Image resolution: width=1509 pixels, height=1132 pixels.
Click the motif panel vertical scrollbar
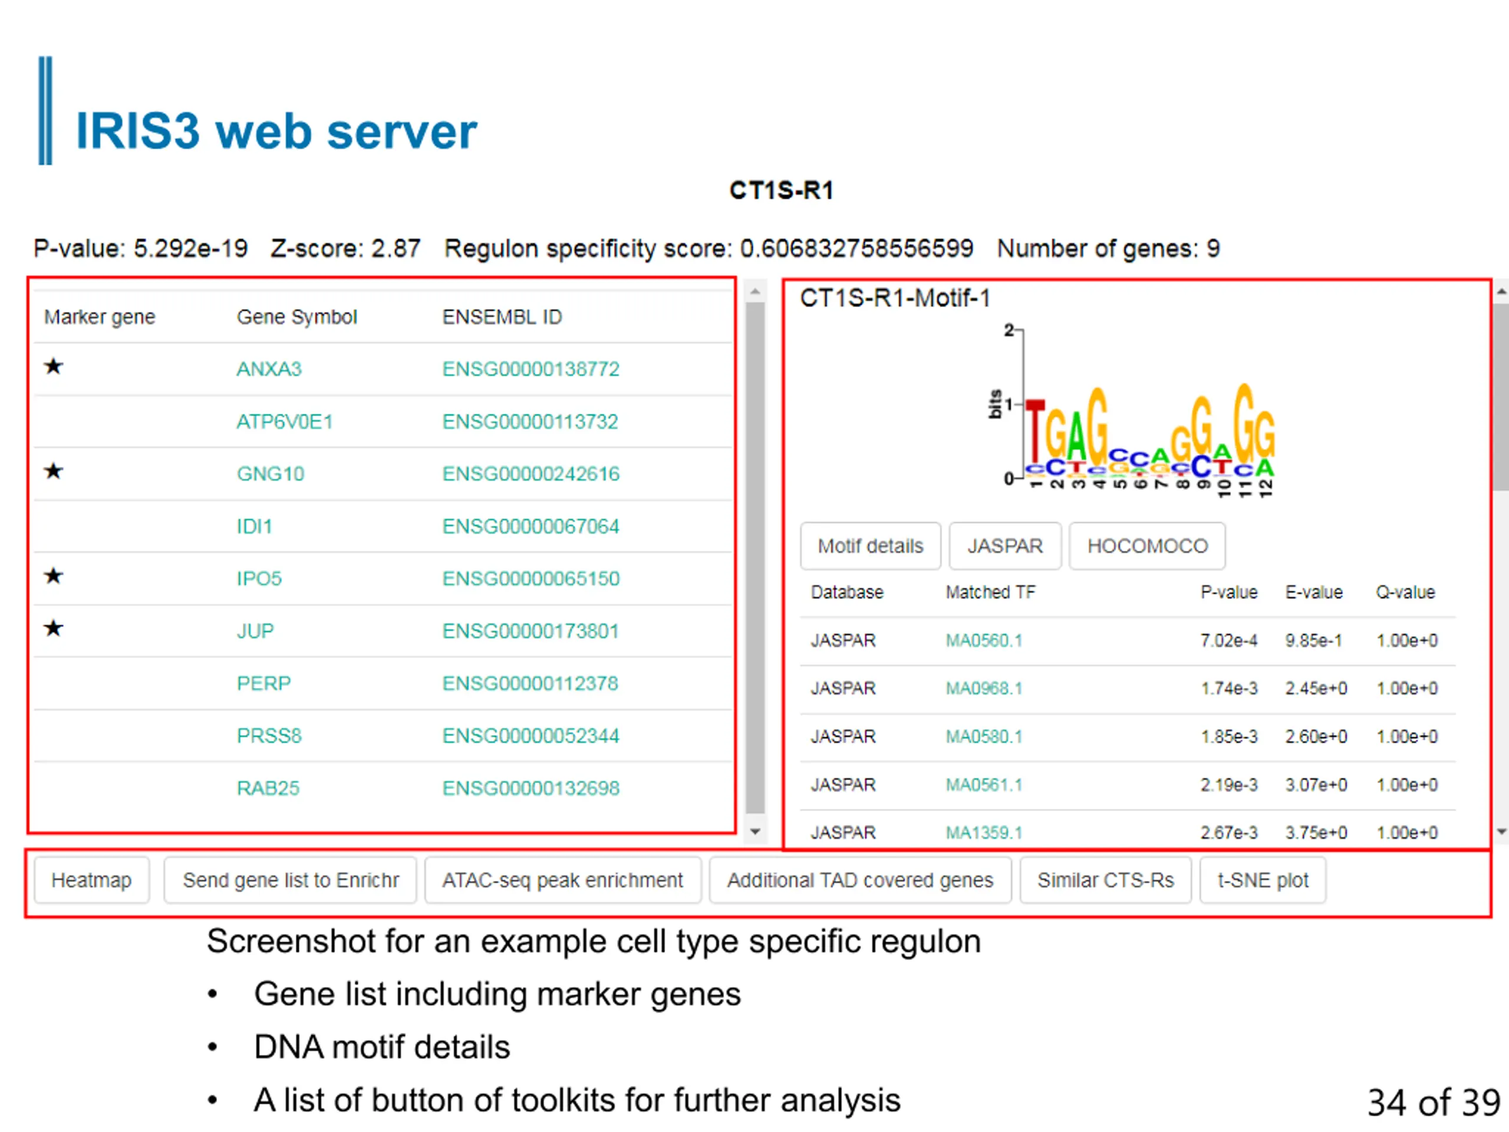[x=1501, y=397]
